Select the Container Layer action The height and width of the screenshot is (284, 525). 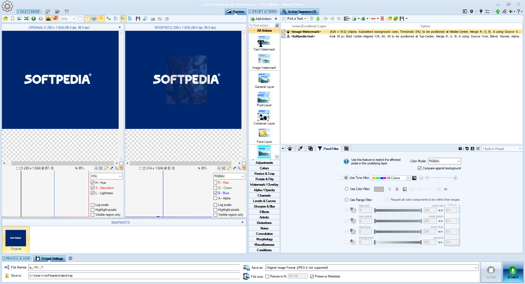click(264, 117)
